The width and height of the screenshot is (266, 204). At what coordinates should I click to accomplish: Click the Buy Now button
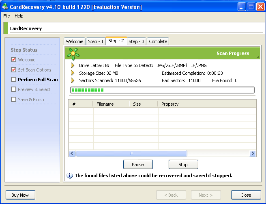tap(20, 195)
